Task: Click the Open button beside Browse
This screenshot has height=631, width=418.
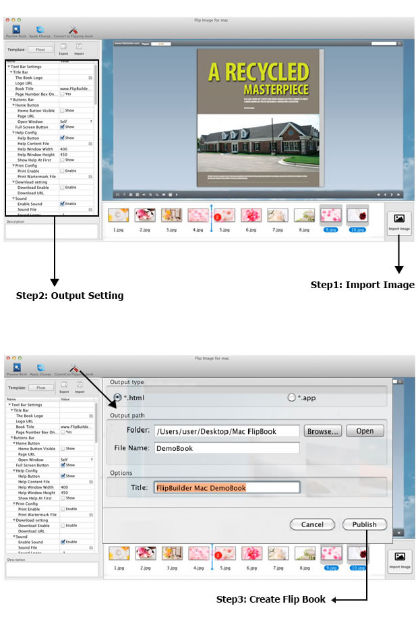Action: click(365, 431)
